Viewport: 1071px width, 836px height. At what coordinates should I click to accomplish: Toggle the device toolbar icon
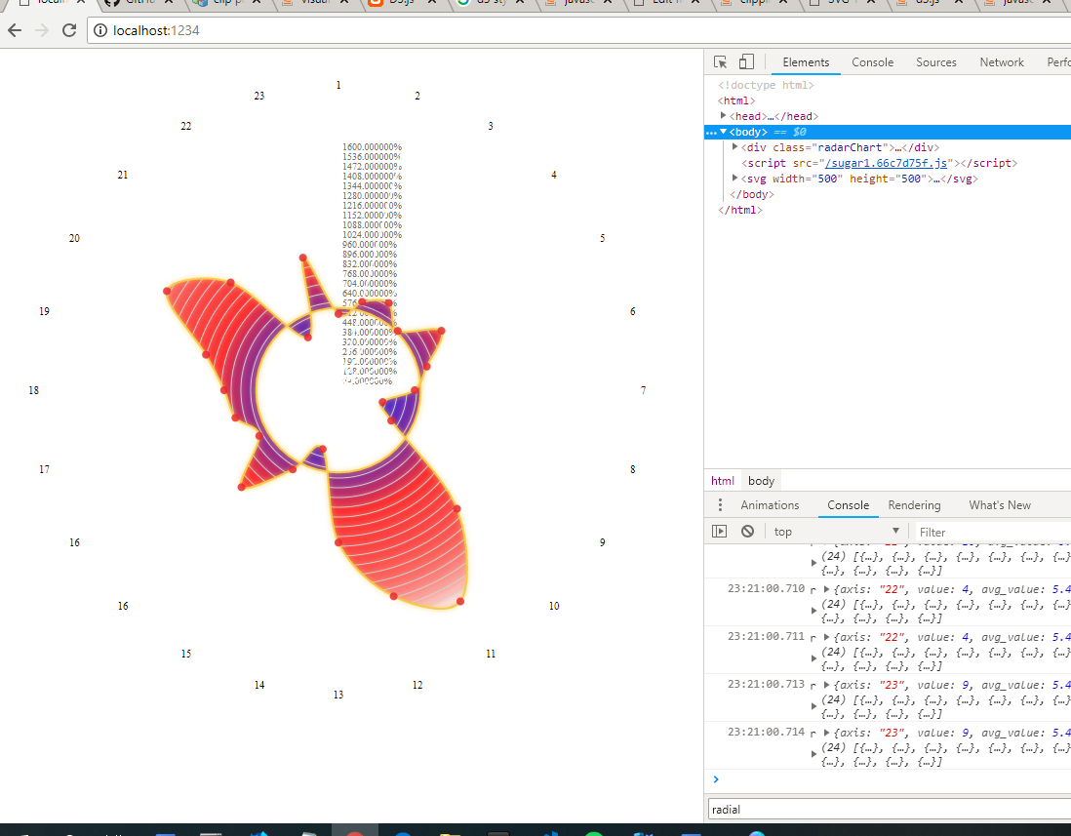point(746,62)
